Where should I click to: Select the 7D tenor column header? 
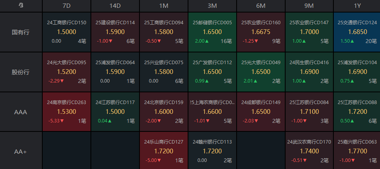(67, 6)
